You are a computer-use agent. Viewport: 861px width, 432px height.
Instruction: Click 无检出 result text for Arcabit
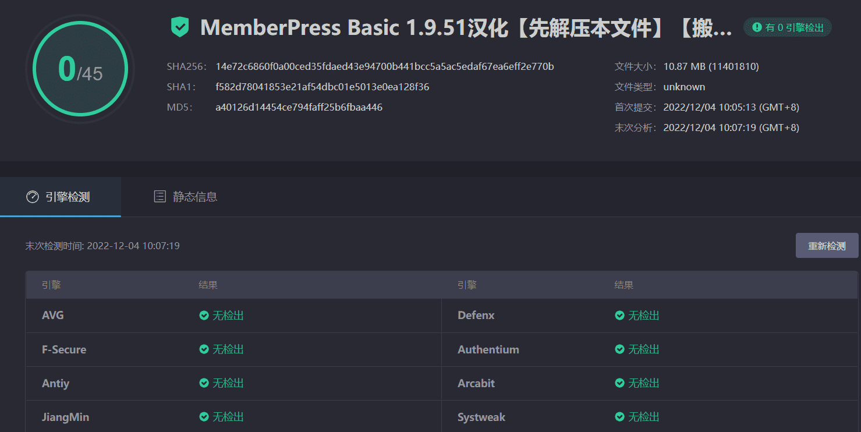tap(644, 383)
